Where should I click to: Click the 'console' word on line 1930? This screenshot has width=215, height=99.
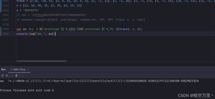point(22,34)
